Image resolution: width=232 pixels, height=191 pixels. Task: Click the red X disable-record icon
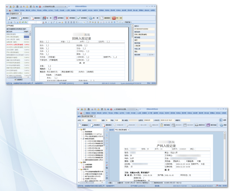pos(67,18)
